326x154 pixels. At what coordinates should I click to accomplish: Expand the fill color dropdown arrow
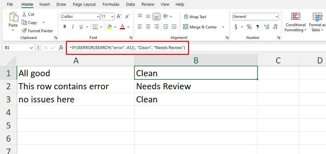(x=115, y=27)
